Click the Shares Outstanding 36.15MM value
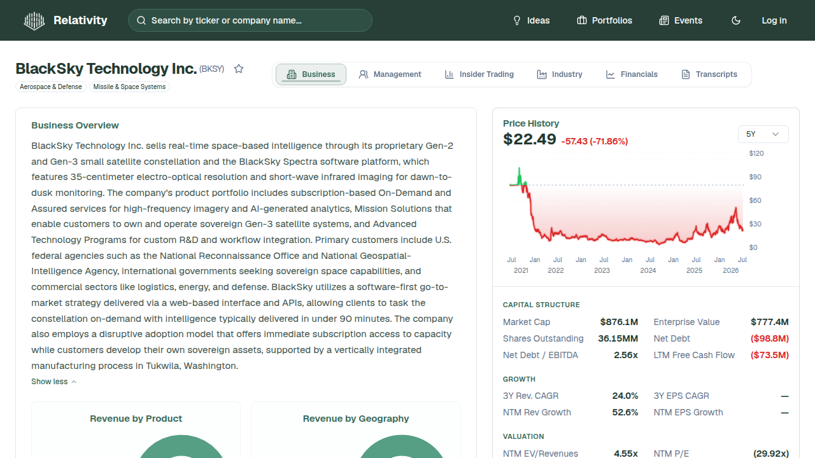 click(x=618, y=338)
